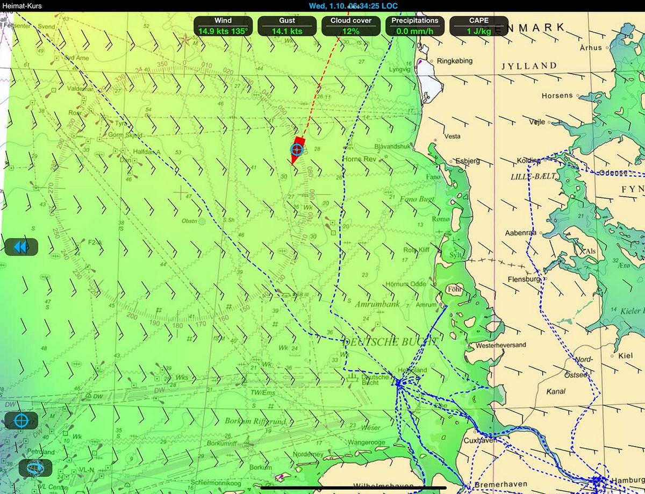Viewport: 645px width, 494px height.
Task: Center map with crosshair button
Action: [21, 420]
